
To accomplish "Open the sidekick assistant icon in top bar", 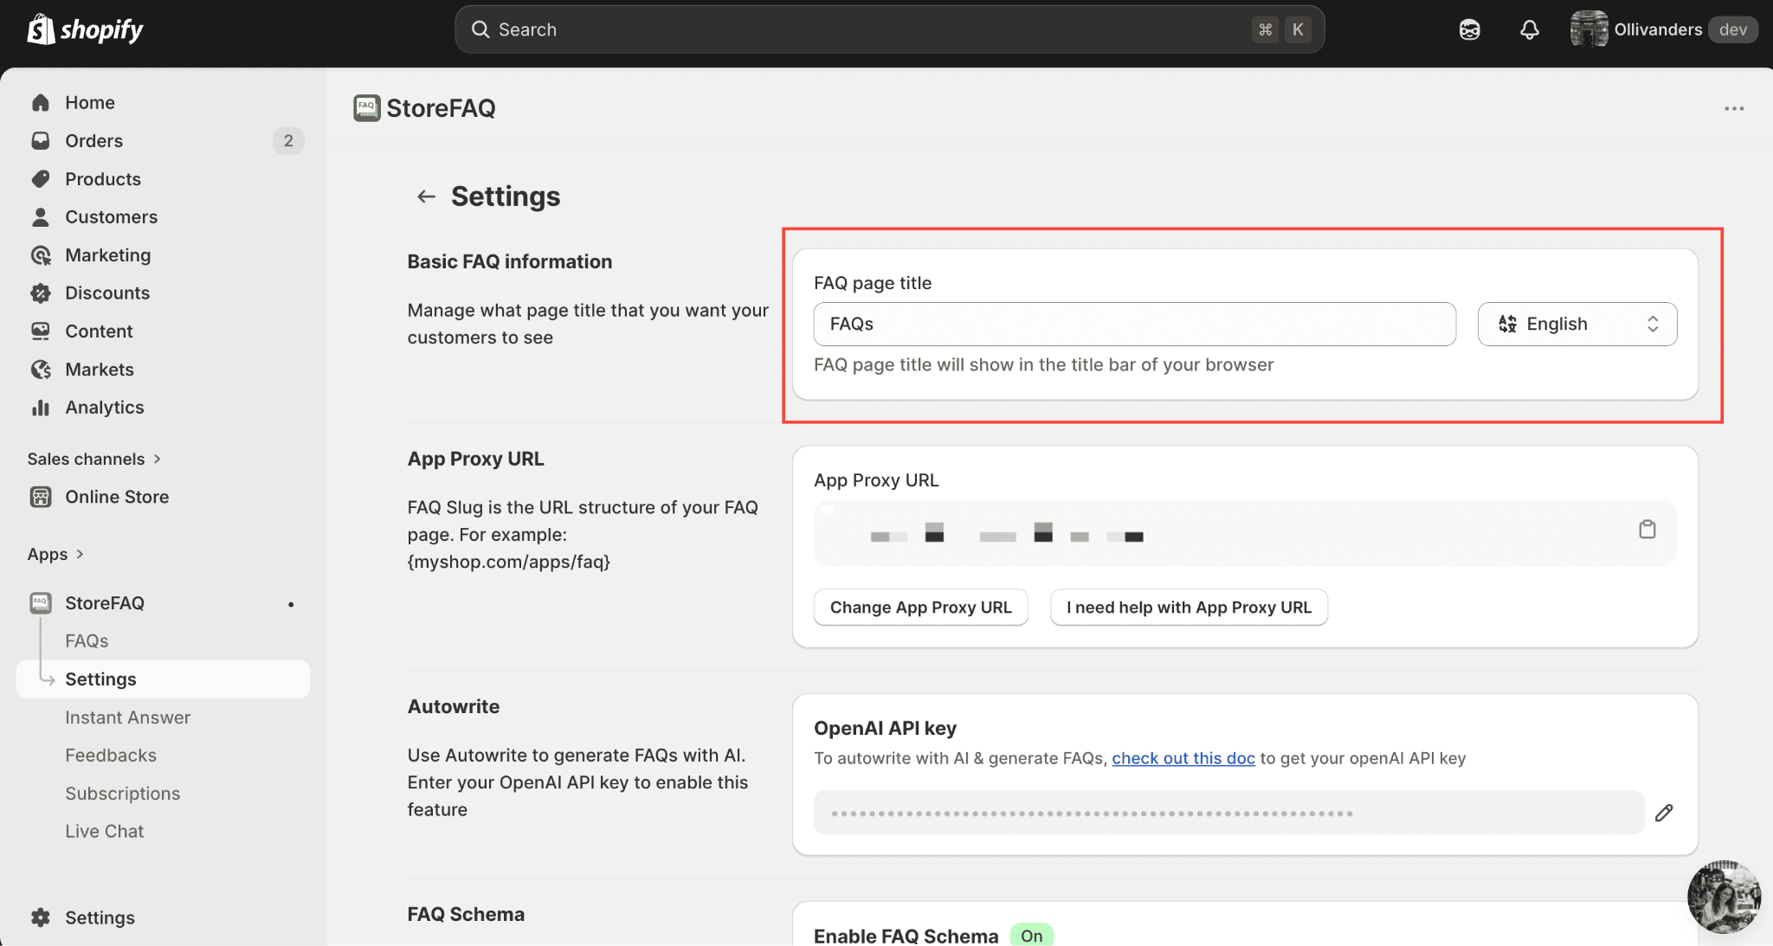I will pos(1469,29).
